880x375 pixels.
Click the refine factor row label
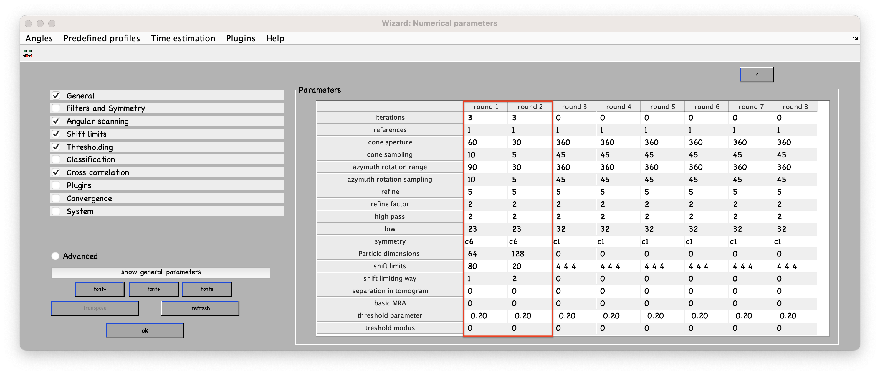[x=390, y=204]
